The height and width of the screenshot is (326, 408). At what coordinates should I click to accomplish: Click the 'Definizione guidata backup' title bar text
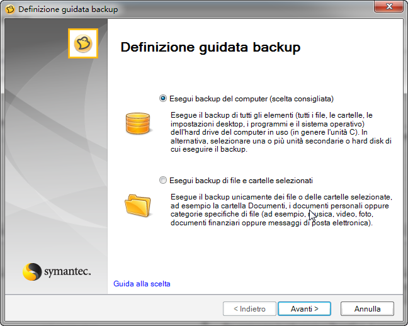[x=68, y=9]
